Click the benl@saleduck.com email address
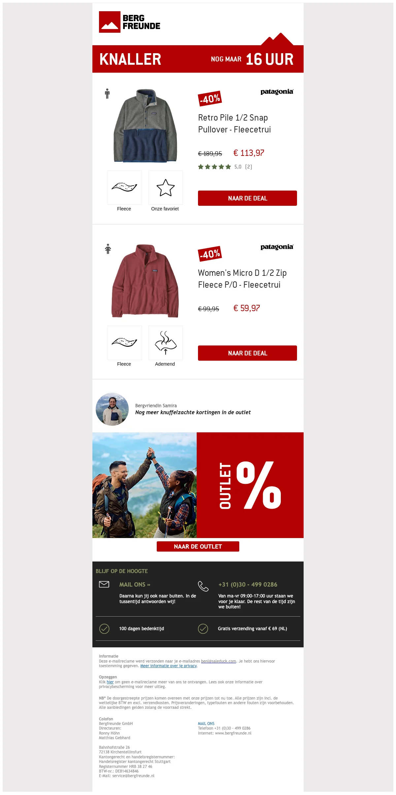 pyautogui.click(x=218, y=661)
